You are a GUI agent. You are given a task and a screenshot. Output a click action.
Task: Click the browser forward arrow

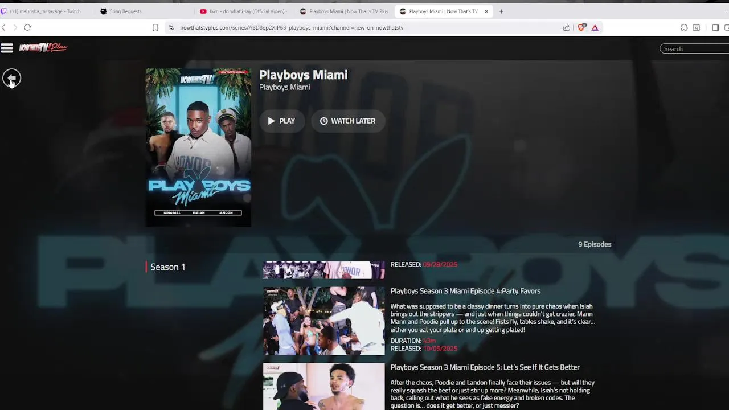(15, 27)
